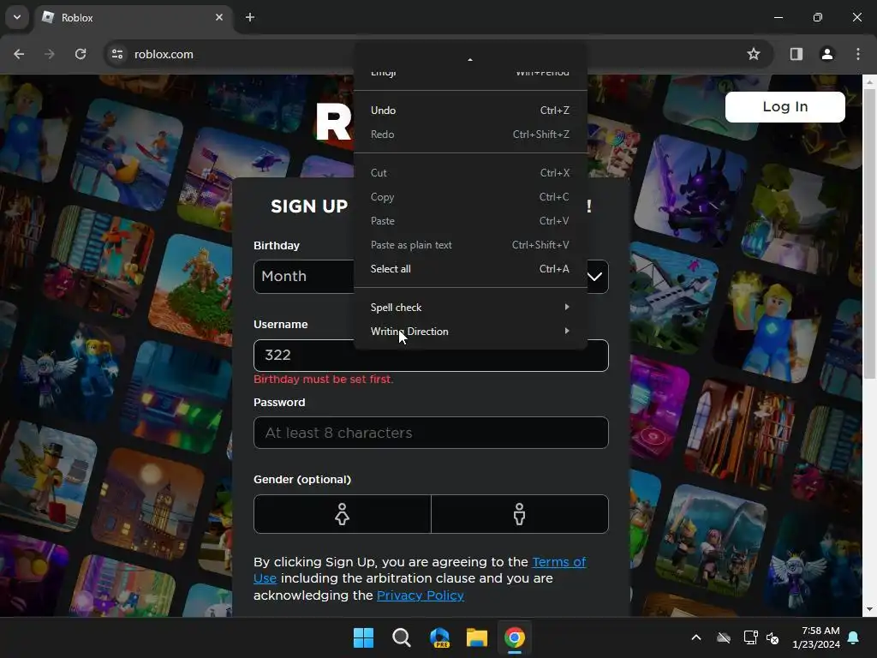The height and width of the screenshot is (658, 877).
Task: Open the Chrome profile avatar
Action: point(826,54)
